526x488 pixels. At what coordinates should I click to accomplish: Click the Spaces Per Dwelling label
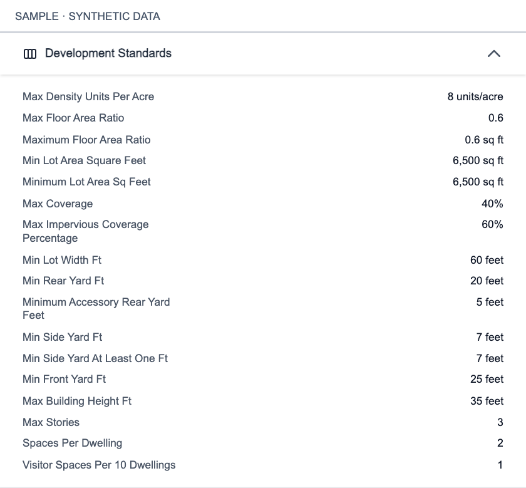tap(72, 443)
